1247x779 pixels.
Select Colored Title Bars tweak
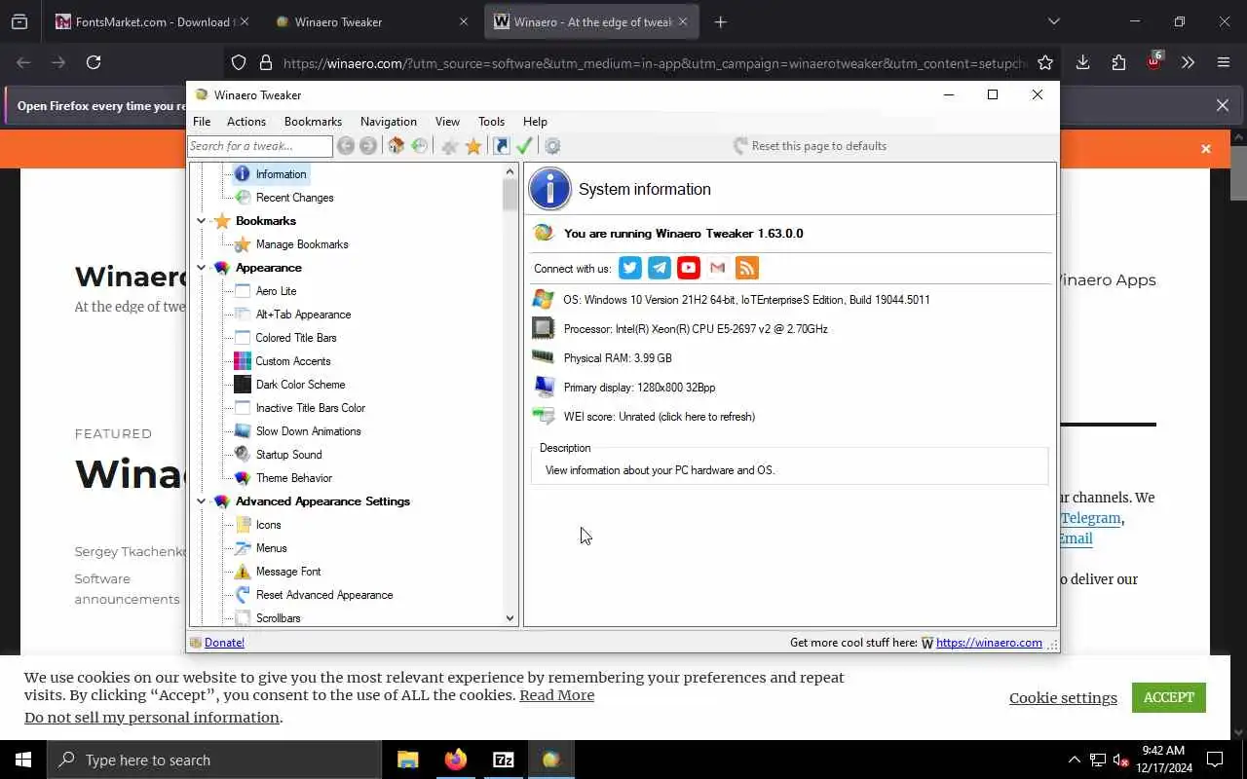(286, 338)
